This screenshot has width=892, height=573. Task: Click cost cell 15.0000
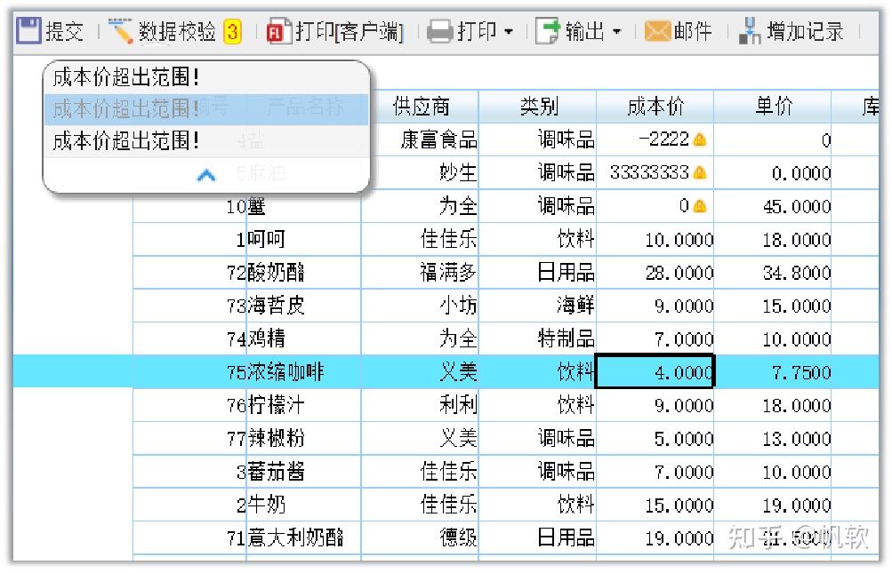point(655,505)
